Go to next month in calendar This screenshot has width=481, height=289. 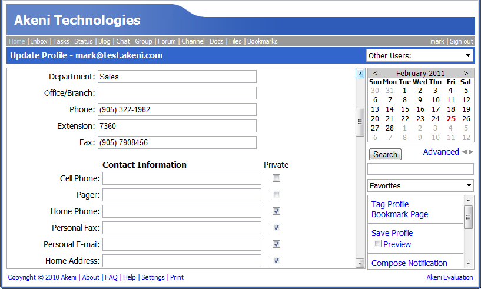coord(466,74)
